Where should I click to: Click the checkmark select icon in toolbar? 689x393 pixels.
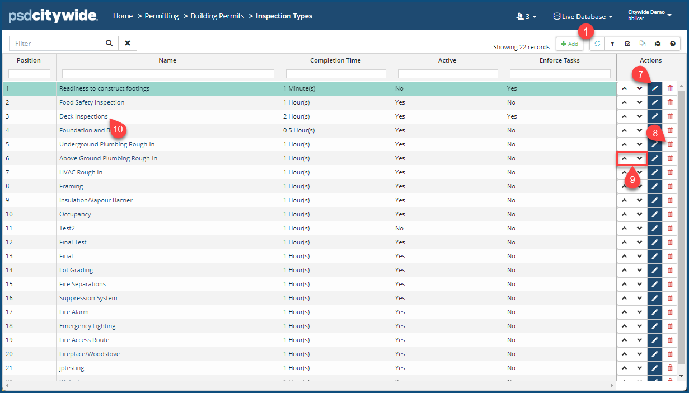(628, 44)
